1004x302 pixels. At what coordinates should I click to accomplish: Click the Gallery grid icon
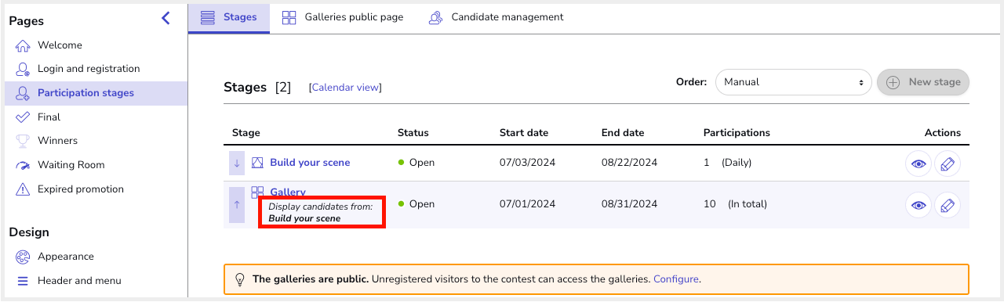click(x=258, y=192)
